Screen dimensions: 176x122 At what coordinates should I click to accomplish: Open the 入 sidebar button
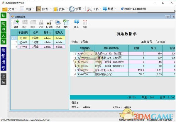pos(3,36)
